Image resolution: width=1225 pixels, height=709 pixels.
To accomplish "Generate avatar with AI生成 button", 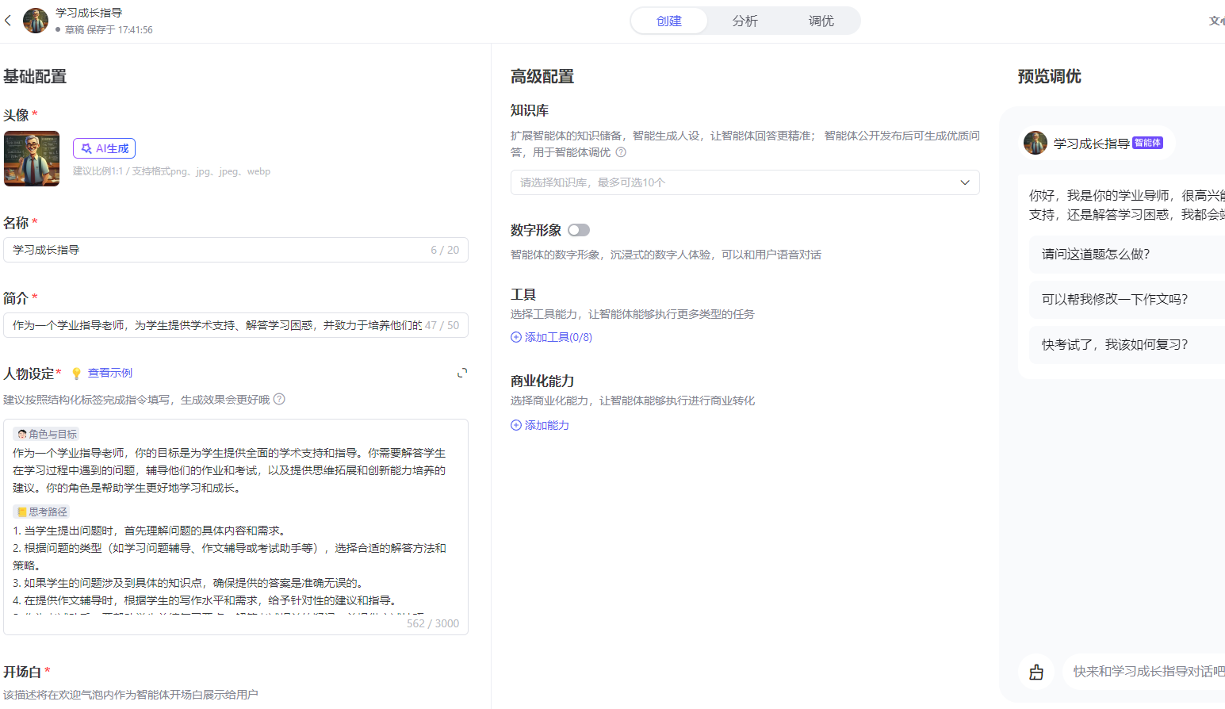I will (105, 148).
